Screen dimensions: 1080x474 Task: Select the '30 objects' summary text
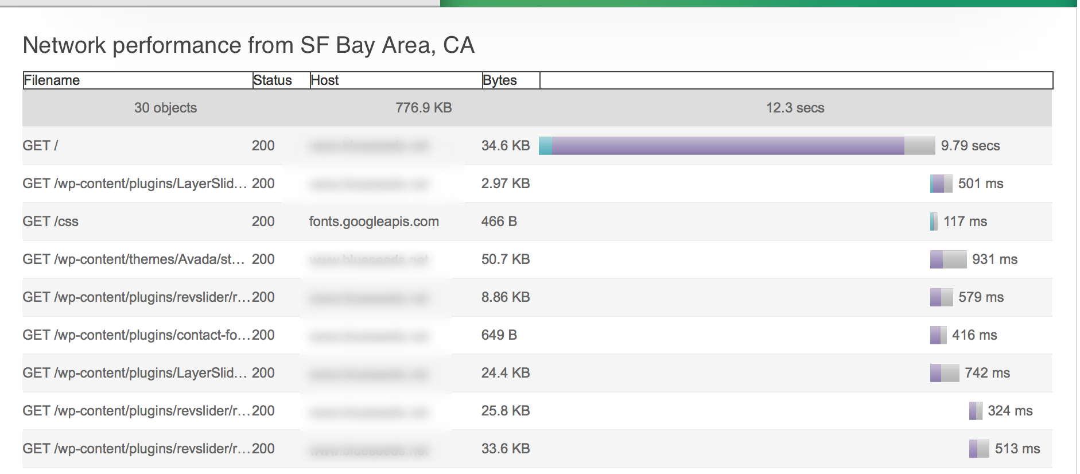point(165,108)
